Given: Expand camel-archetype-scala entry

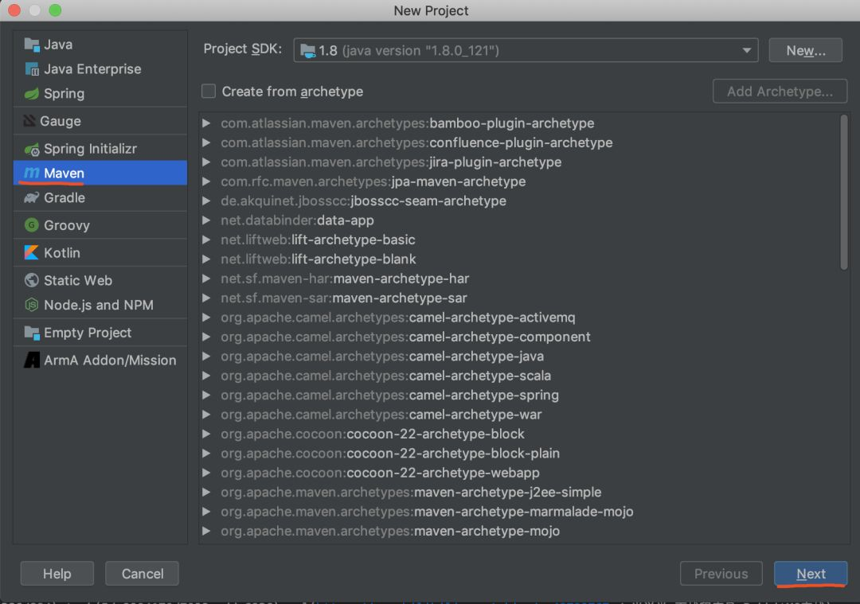Looking at the screenshot, I should coord(206,376).
